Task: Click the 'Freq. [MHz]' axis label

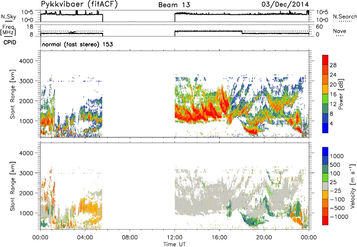Action: (8, 30)
